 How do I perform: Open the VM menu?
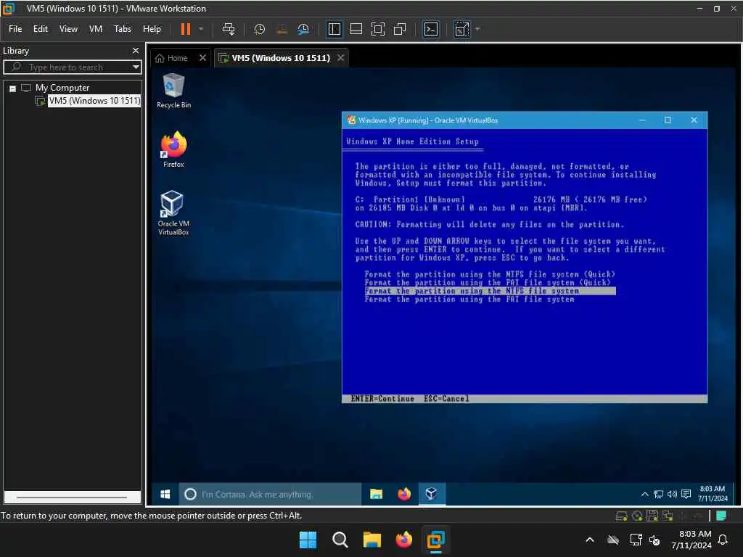click(96, 29)
